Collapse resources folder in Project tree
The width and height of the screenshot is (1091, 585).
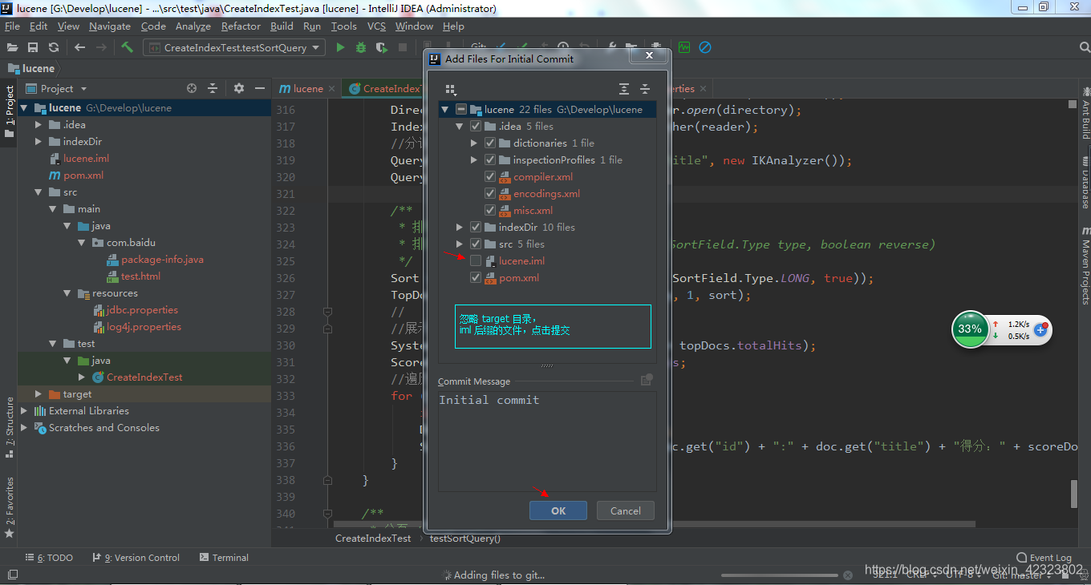(67, 292)
